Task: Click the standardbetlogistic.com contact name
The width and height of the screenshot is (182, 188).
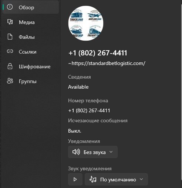Action: [107, 64]
